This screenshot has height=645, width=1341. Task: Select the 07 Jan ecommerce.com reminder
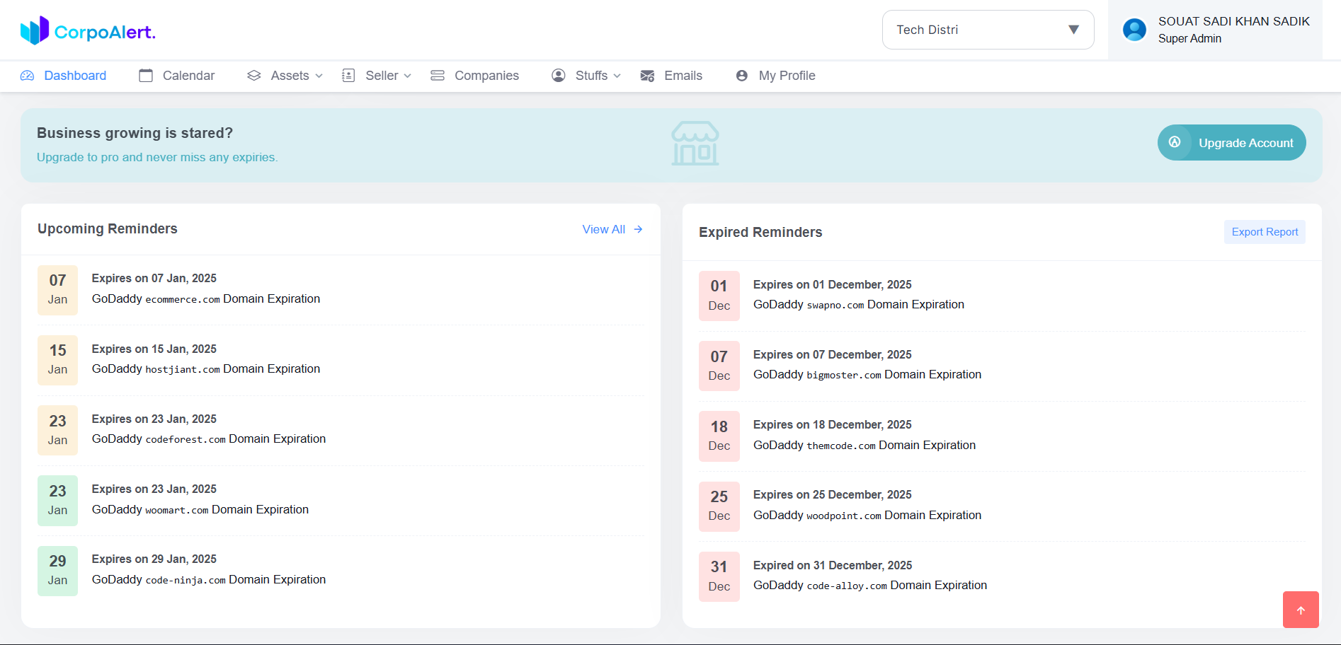(x=205, y=289)
